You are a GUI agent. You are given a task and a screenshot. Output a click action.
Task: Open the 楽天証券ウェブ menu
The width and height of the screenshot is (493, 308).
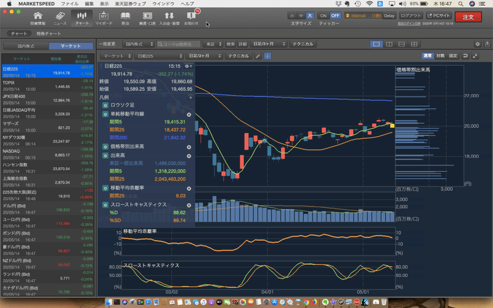(131, 4)
